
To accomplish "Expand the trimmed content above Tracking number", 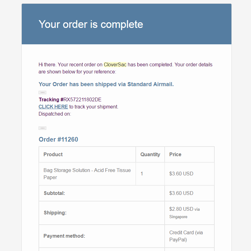I will (42, 92).
